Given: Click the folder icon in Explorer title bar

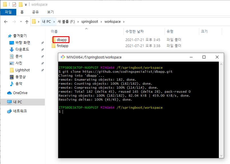Looking at the screenshot, I should 5,4.
